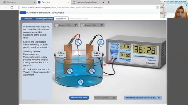Click the Macroscopic View button
The image size is (188, 105).
pyautogui.click(x=79, y=98)
